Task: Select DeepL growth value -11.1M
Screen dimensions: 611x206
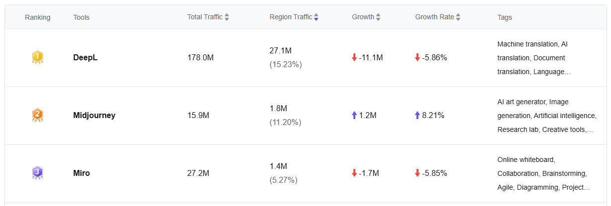Action: tap(371, 57)
